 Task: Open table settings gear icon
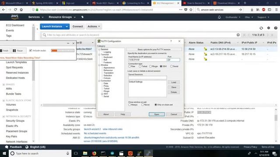tap(269, 28)
